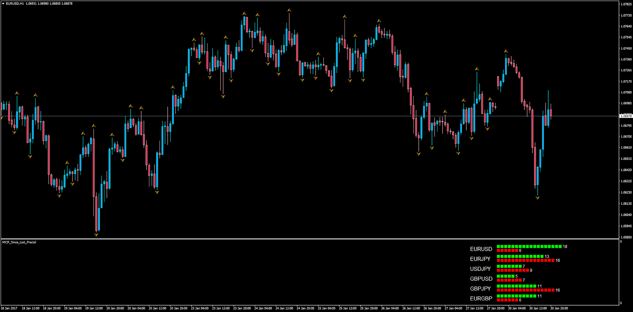The image size is (633, 312).
Task: Click the EURGBP pair label
Action: click(x=481, y=298)
